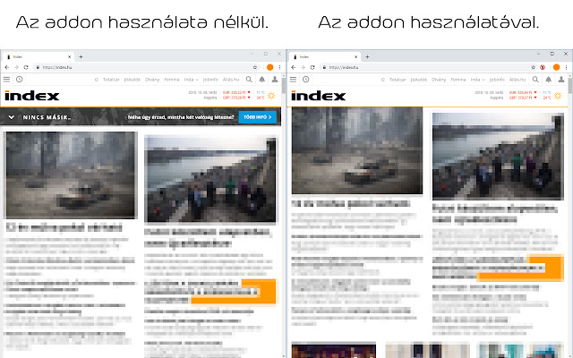Open hamburger menu on right Index page

pyautogui.click(x=293, y=80)
